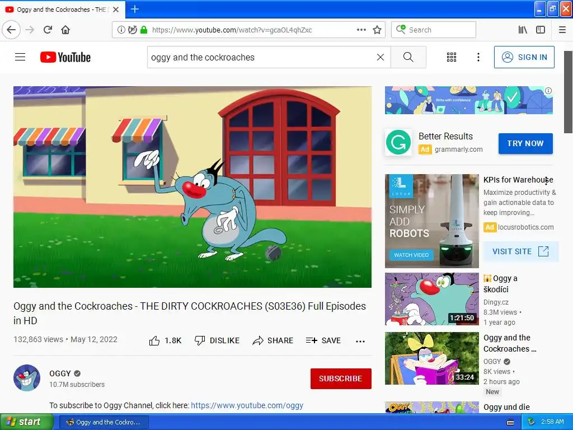Screen dimensions: 573x430
Task: Click the system tray keyboard icon
Action: pyautogui.click(x=510, y=422)
